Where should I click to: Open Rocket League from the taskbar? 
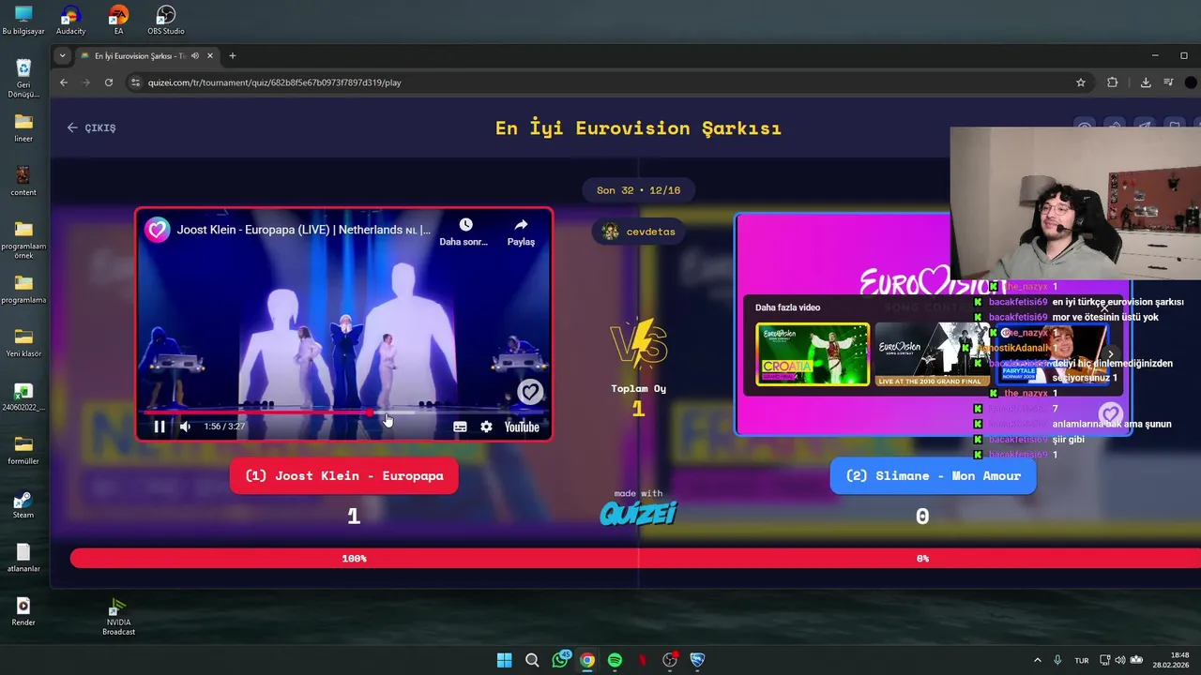point(697,660)
